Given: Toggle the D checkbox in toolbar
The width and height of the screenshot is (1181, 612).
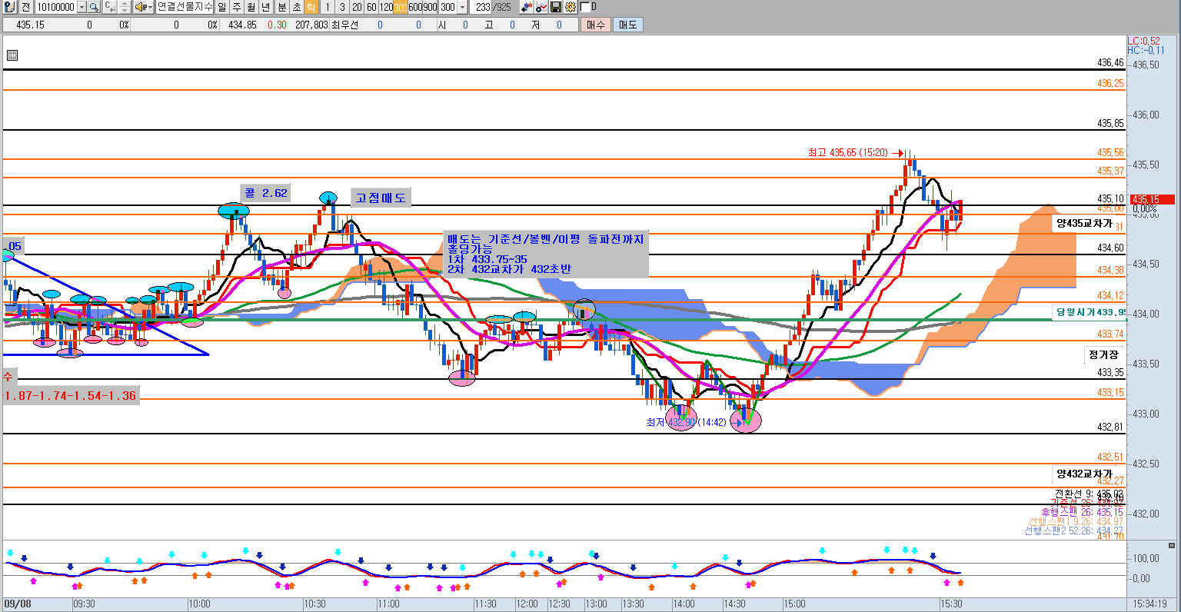Looking at the screenshot, I should 586,7.
